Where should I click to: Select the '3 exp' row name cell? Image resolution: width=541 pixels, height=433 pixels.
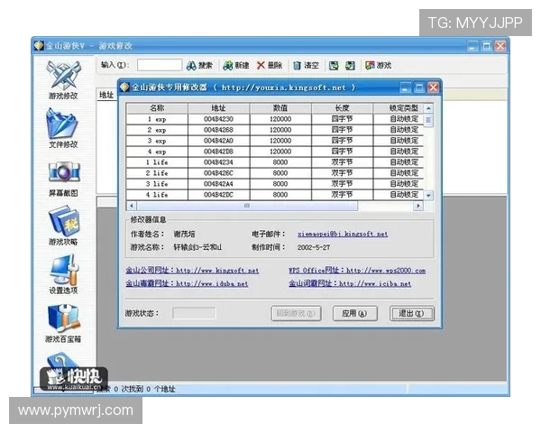coord(157,141)
